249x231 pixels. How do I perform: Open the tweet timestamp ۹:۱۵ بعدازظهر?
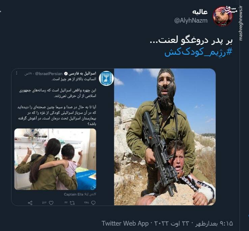[x=214, y=224]
